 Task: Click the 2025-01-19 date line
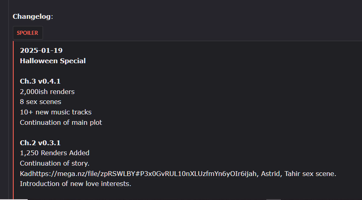coord(41,50)
